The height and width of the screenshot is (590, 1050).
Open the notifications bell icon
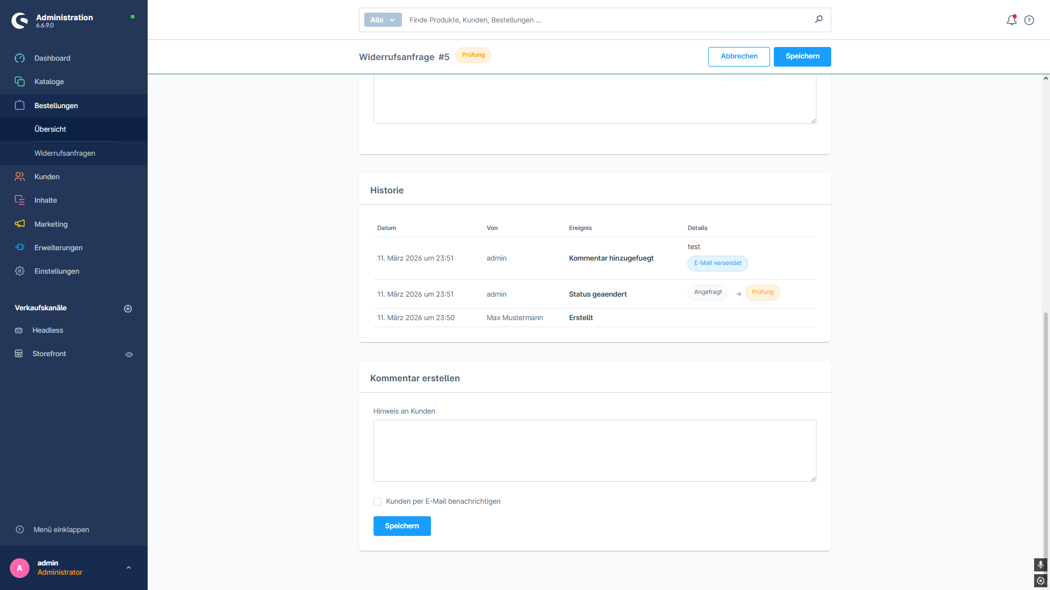[1011, 20]
